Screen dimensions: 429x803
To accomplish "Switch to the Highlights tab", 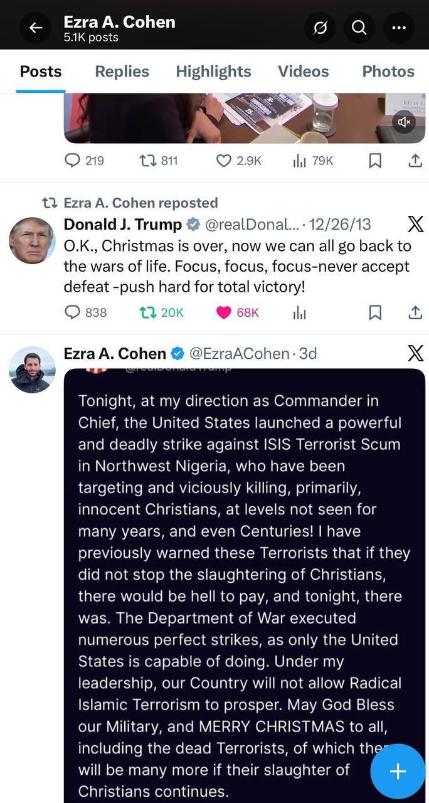I will (213, 72).
